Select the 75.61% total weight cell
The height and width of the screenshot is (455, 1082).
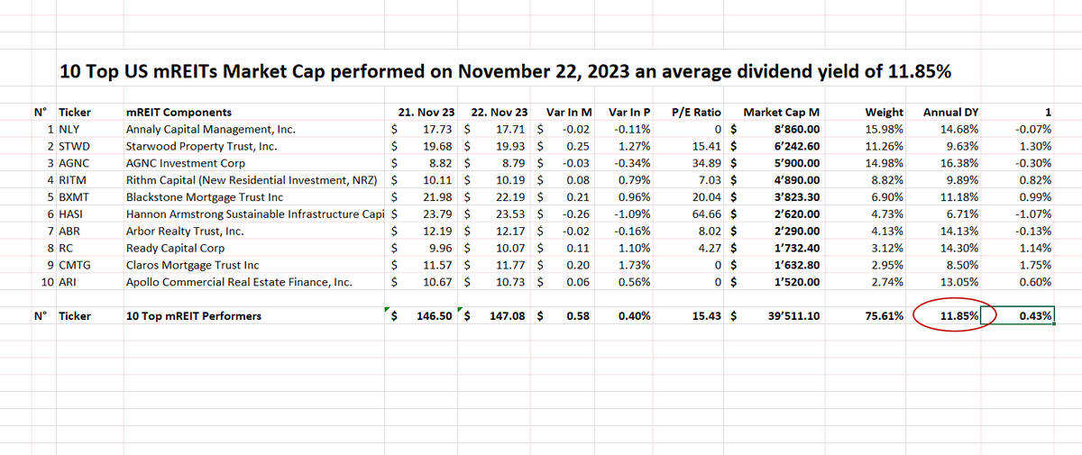(885, 316)
